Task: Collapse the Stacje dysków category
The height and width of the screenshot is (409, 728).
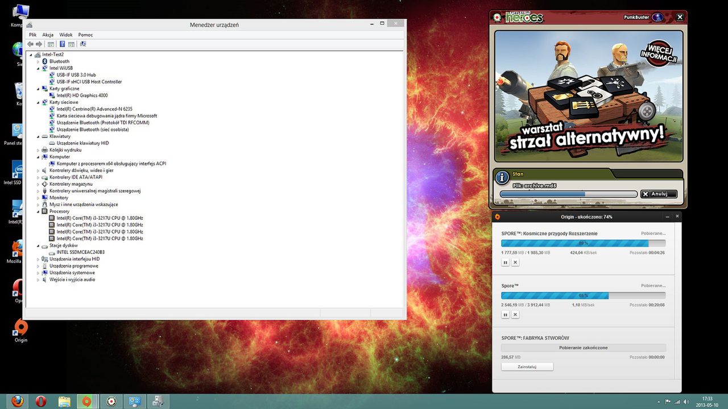Action: tap(38, 245)
